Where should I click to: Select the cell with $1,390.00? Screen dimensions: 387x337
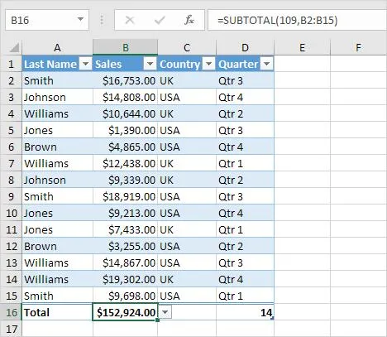tap(126, 130)
